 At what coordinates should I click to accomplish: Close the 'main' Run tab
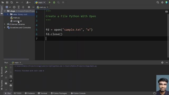[x=20, y=63]
